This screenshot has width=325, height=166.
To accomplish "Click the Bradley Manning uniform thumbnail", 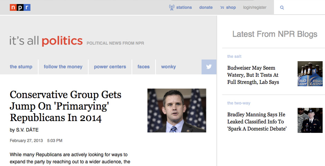I will point(310,120).
